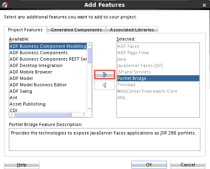
Task: Select ADF Page Flow in Selected list
Action: coord(158,53)
